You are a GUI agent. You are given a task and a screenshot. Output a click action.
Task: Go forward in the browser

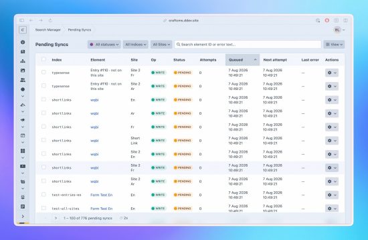point(41,21)
